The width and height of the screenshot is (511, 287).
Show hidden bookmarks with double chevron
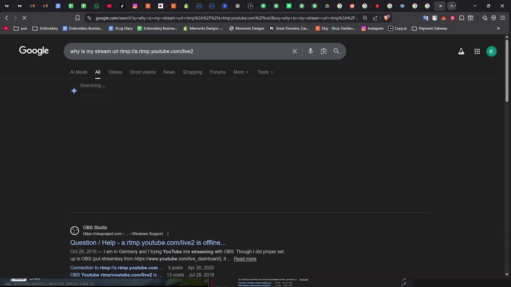point(498,28)
